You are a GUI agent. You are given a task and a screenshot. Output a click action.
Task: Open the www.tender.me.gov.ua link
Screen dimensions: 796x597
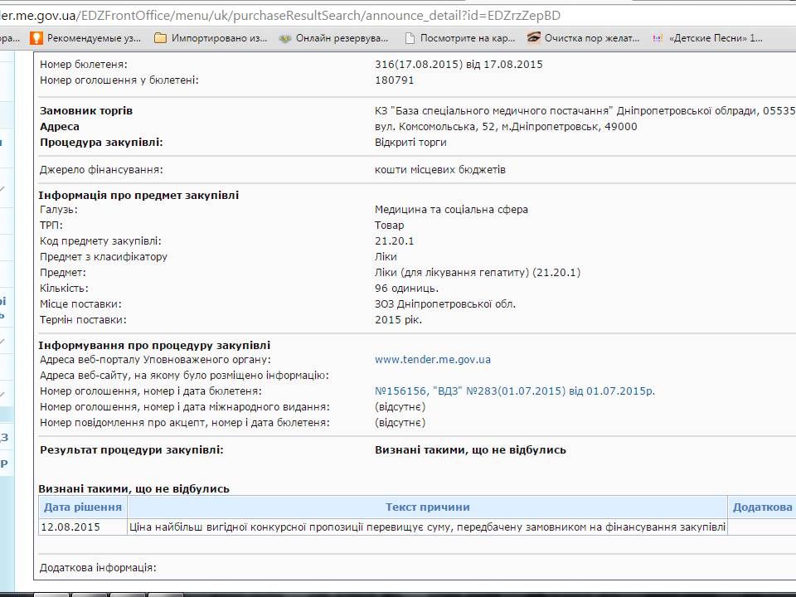(433, 360)
